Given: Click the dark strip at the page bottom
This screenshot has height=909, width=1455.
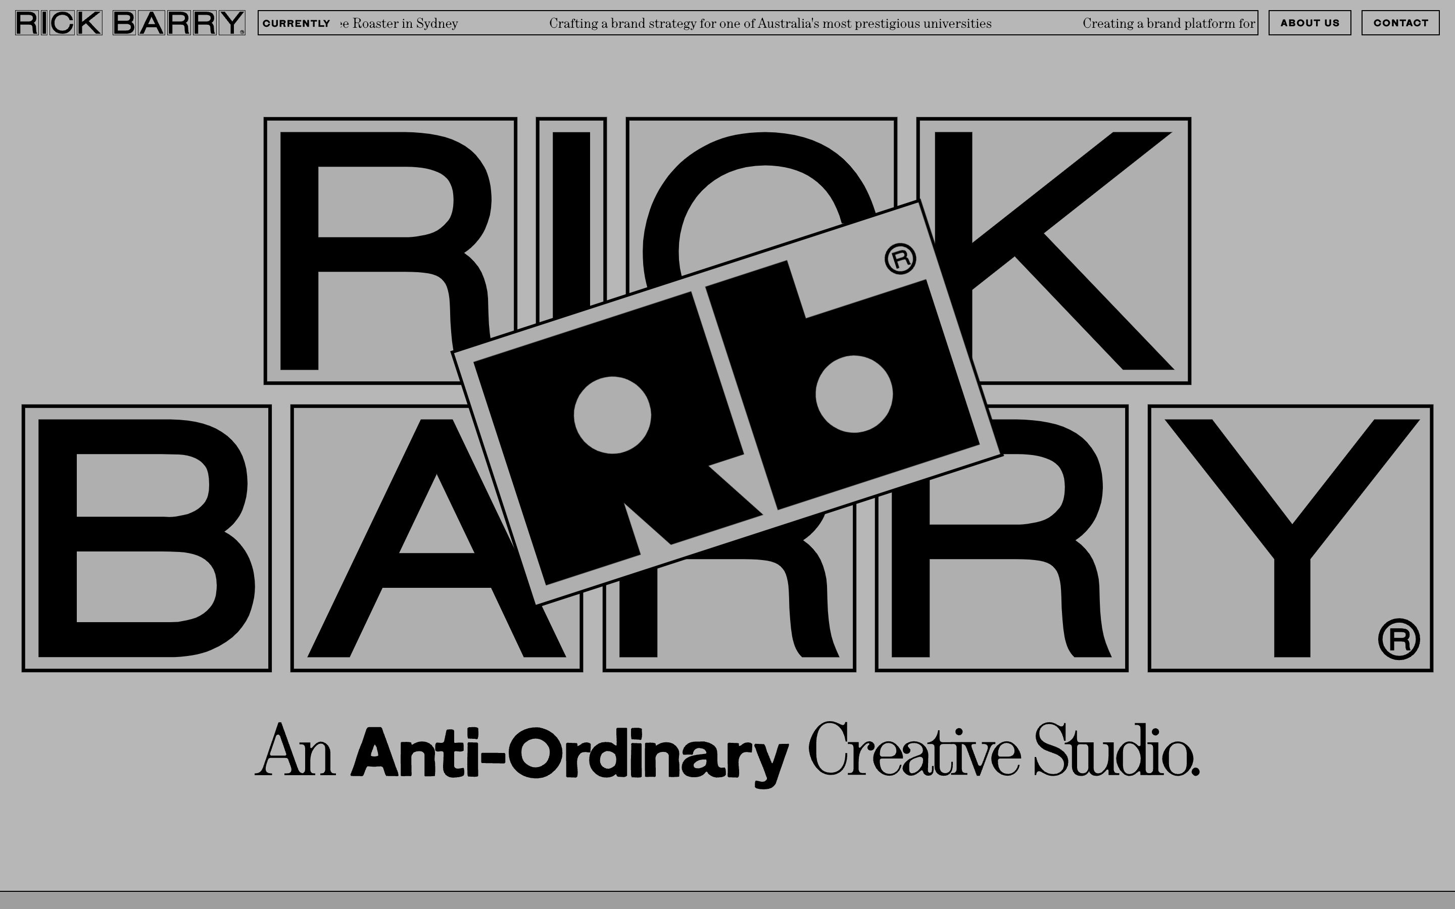Looking at the screenshot, I should 727,900.
